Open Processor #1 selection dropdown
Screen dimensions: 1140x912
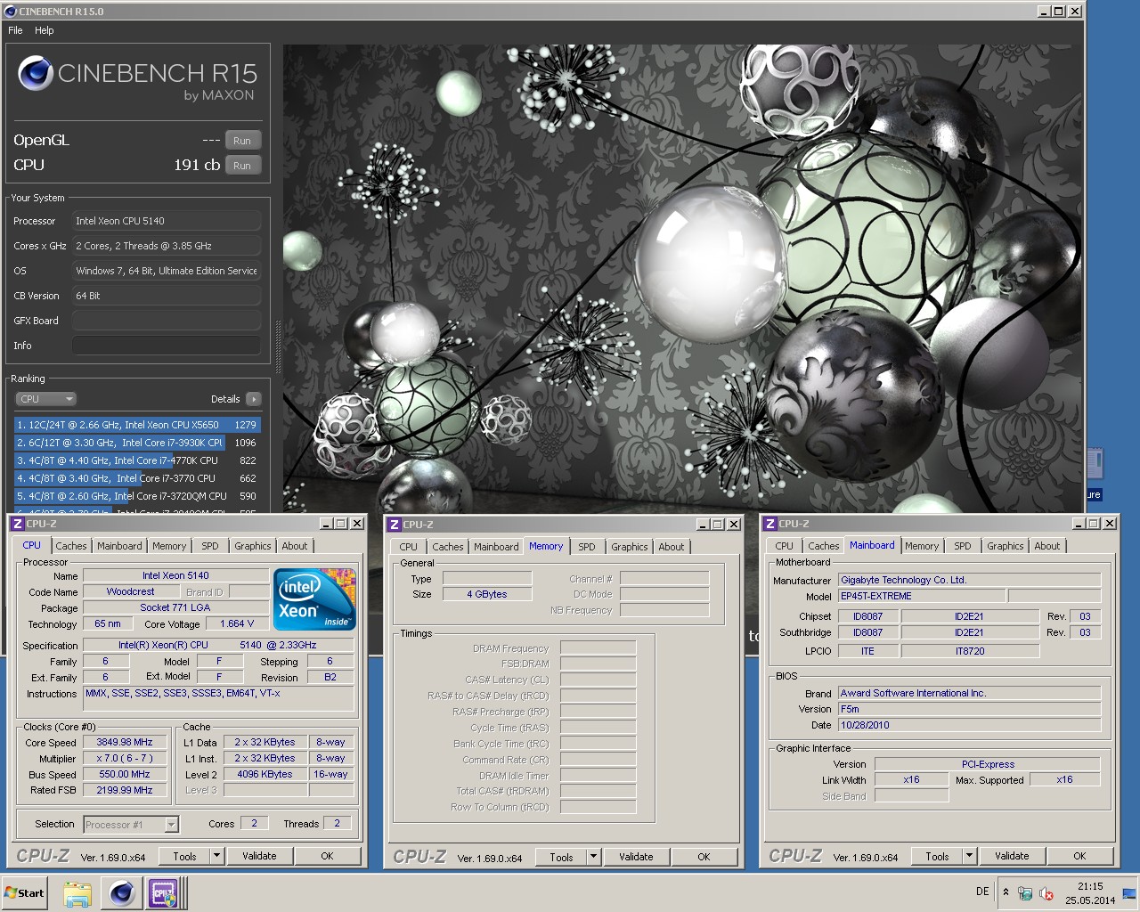131,825
